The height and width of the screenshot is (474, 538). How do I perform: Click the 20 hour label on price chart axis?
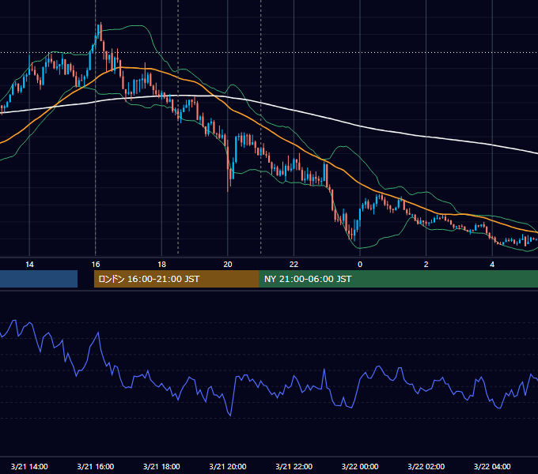(228, 265)
